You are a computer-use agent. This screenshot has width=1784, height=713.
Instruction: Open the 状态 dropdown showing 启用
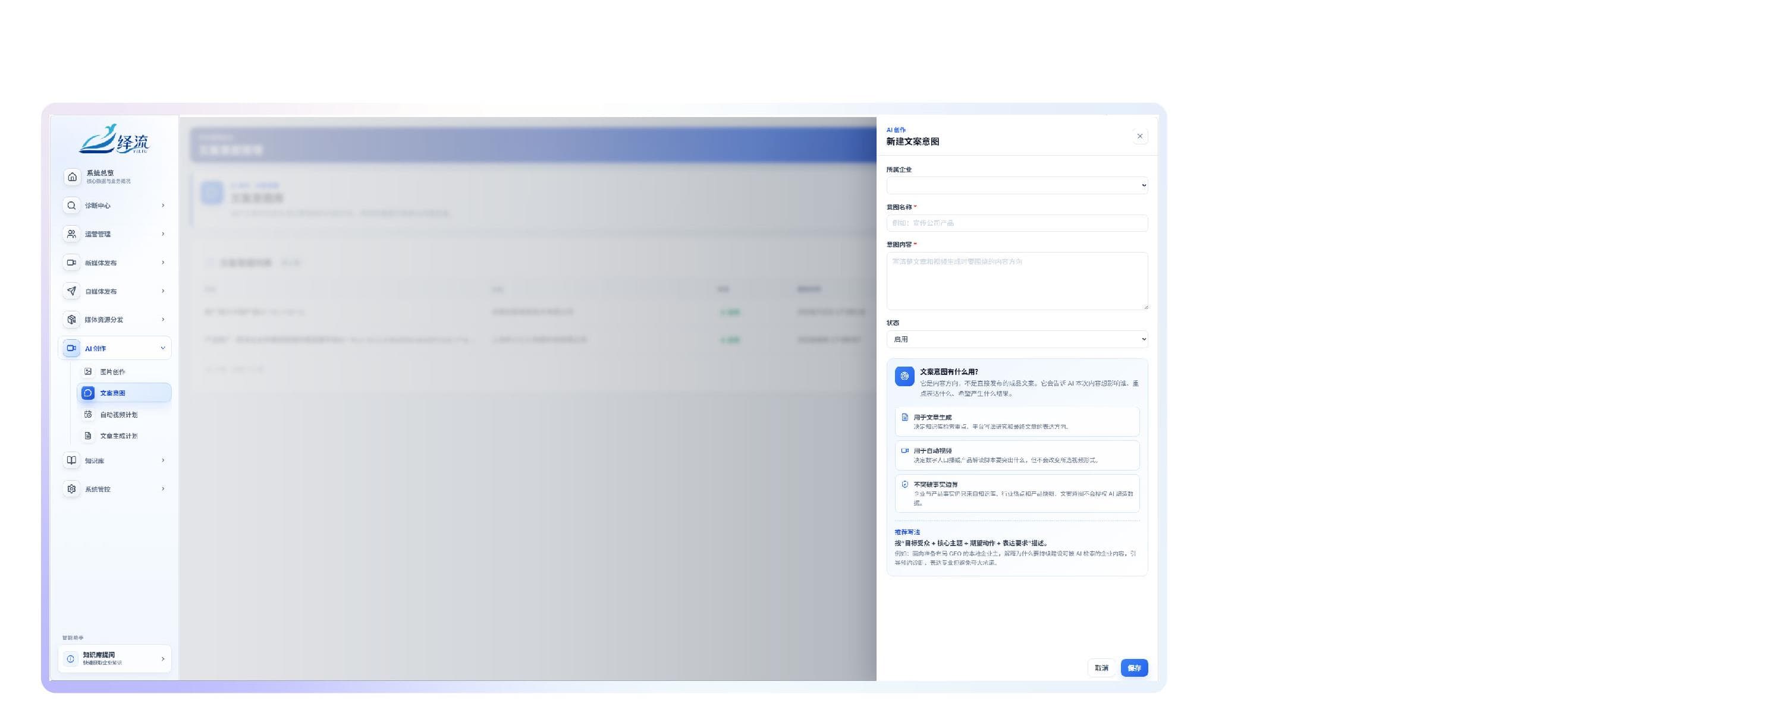click(1017, 339)
